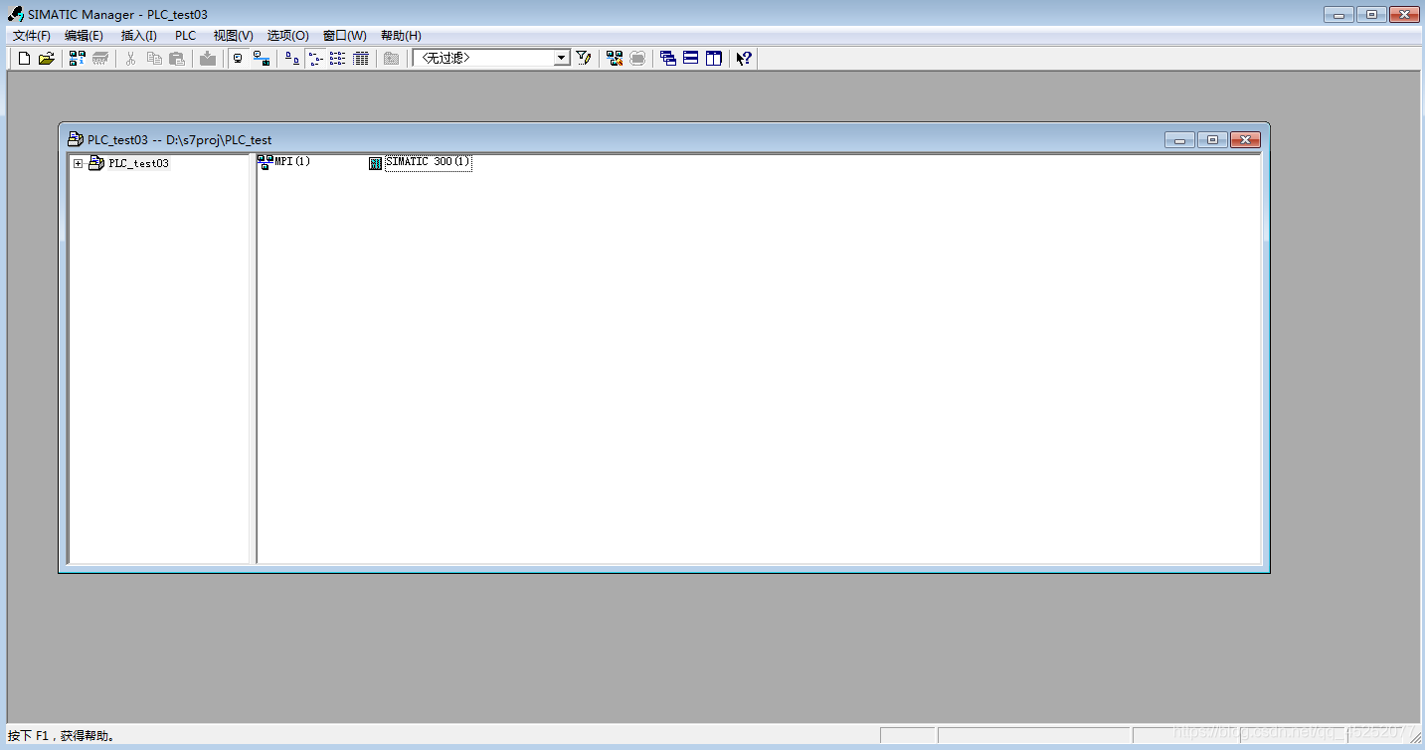Minimize the SIMATIC Manager main window
The width and height of the screenshot is (1425, 750).
1338,14
